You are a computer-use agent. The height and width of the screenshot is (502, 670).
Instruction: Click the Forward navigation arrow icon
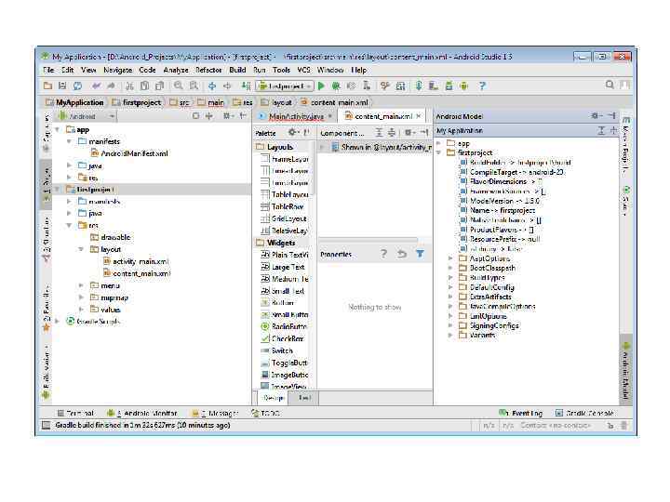tap(227, 86)
